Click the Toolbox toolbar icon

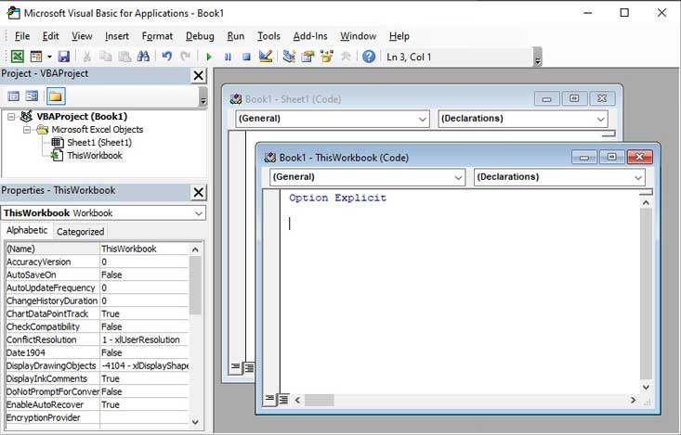tap(346, 57)
